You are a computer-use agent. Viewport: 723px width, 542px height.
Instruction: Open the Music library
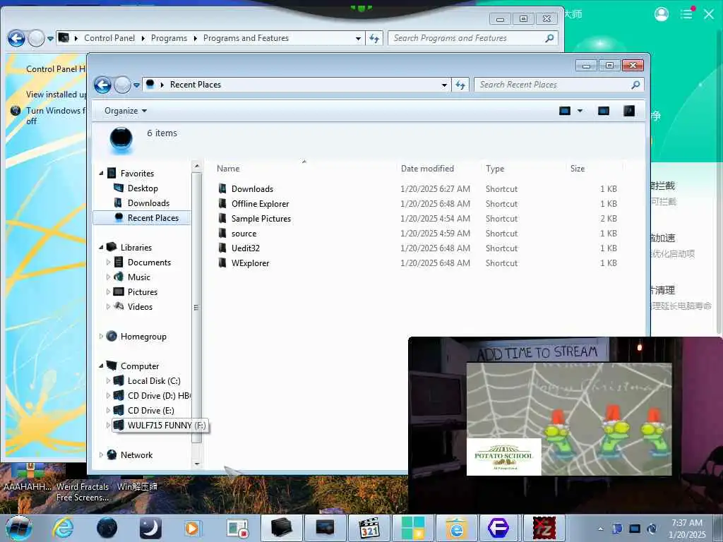click(x=139, y=277)
